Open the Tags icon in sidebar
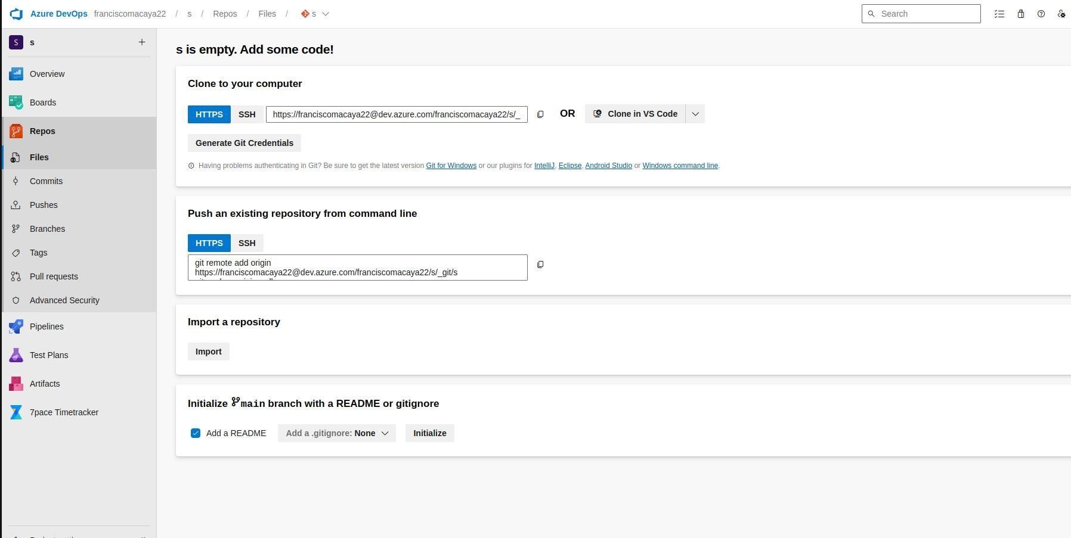This screenshot has width=1071, height=538. [x=16, y=253]
